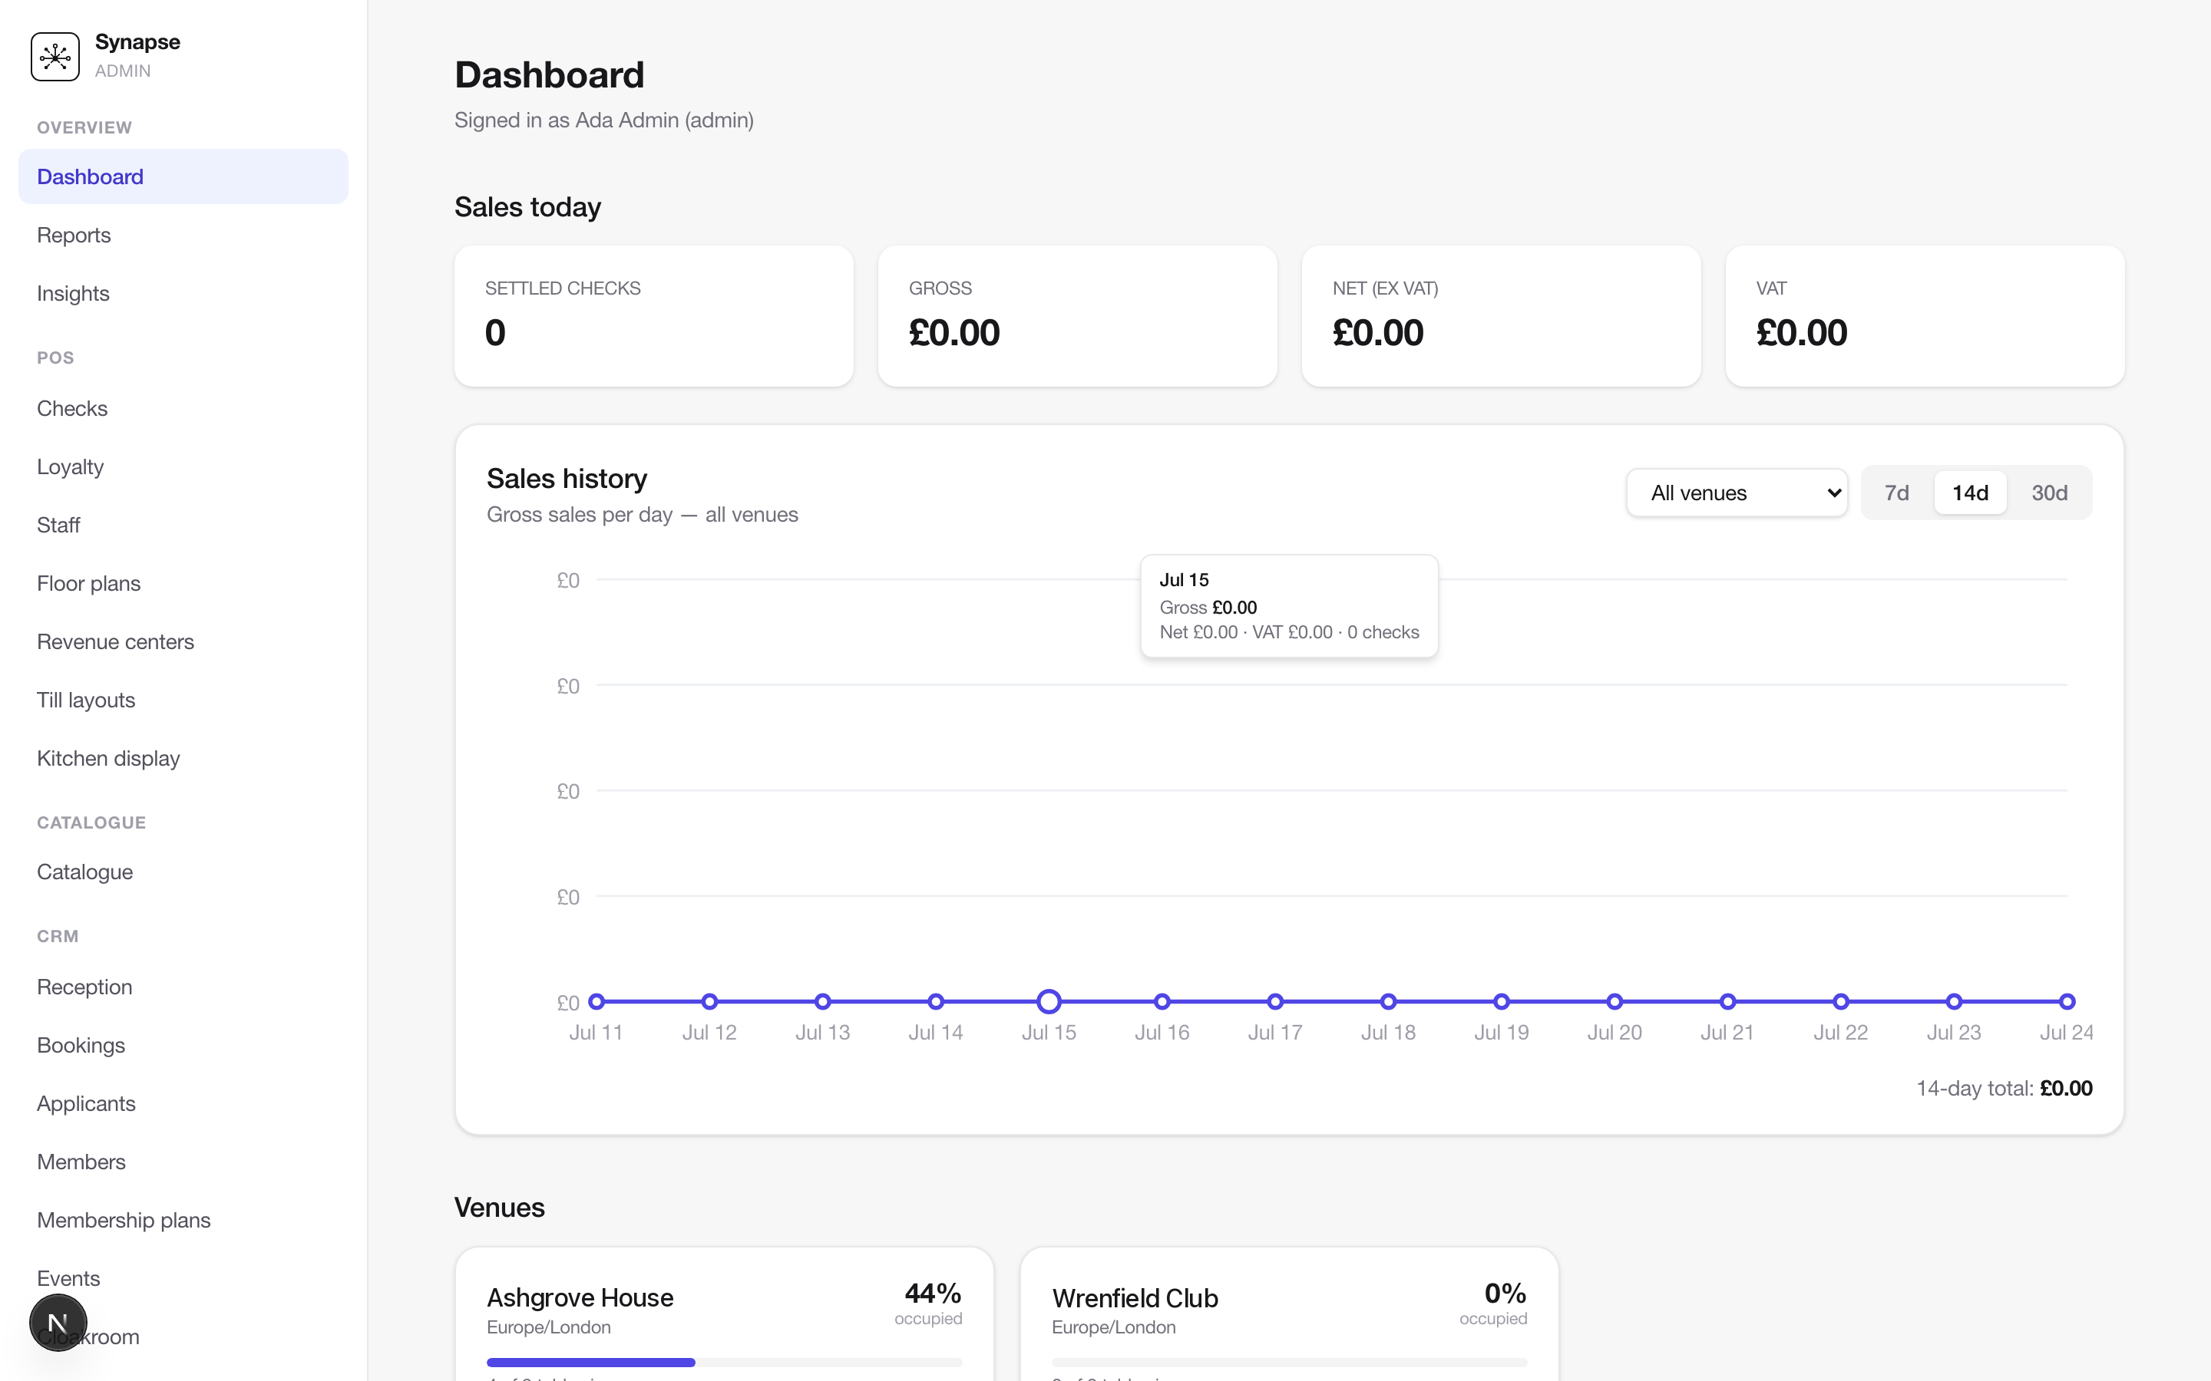This screenshot has width=2211, height=1381.
Task: Switch sales history to 30d
Action: tap(2049, 493)
